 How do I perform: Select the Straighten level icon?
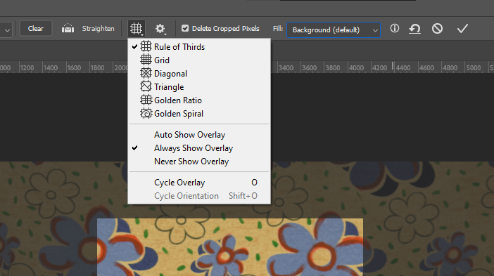68,29
